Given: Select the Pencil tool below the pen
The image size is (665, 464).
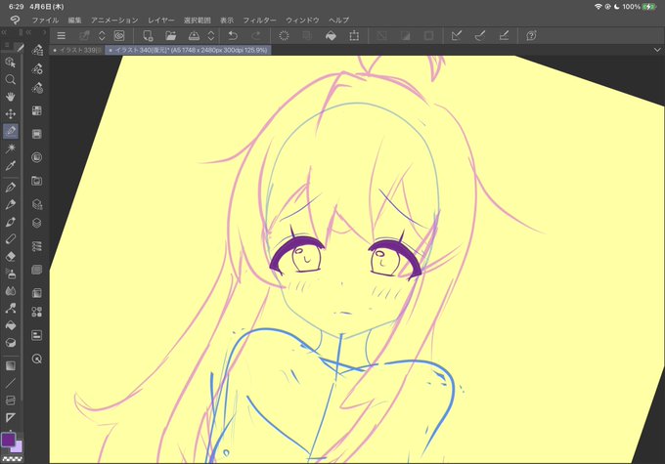Looking at the screenshot, I should point(11,205).
